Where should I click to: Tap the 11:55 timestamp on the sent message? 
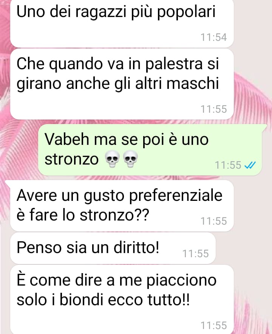pos(228,165)
